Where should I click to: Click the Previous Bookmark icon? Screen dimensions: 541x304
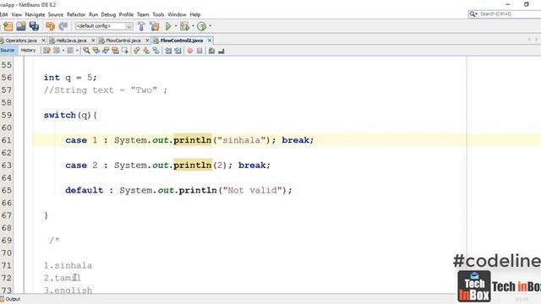137,51
